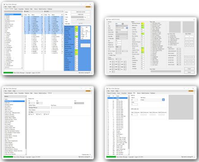Click the orange button at top right of the top-left window

[88, 7]
